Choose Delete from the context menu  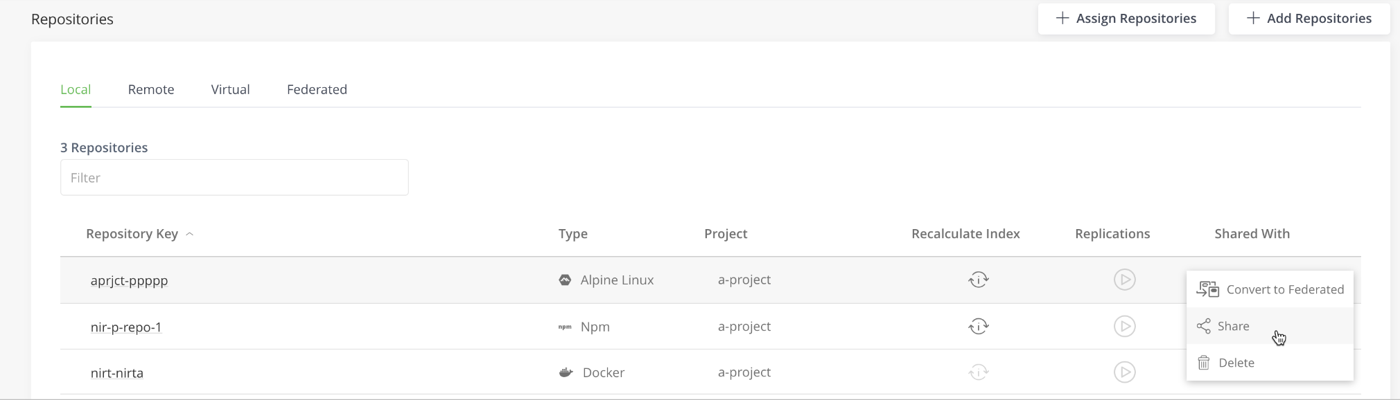click(1236, 363)
